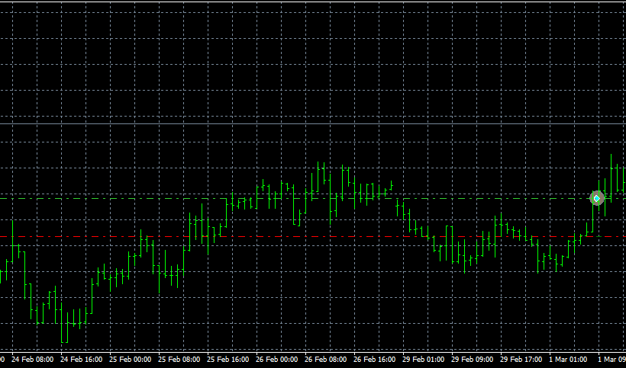Click the peak price bar near 26 Feb 08:00
Screen dimensions: 626x368
tap(318, 177)
